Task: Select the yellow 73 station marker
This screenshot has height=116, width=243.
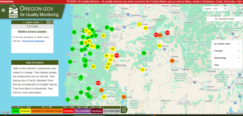Action: click(x=139, y=24)
